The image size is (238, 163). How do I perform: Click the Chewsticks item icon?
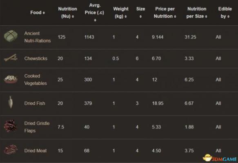(x=11, y=57)
